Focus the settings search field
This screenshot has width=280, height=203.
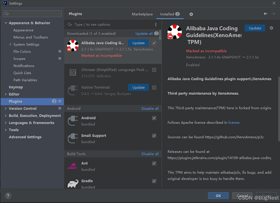point(32,14)
